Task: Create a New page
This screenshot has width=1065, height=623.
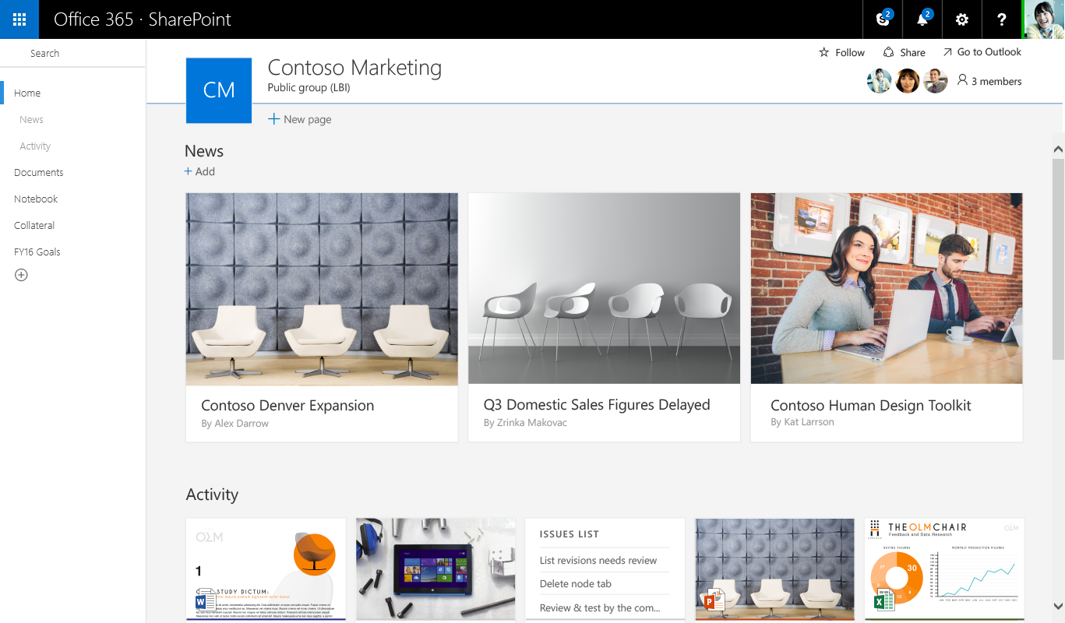Action: point(299,118)
